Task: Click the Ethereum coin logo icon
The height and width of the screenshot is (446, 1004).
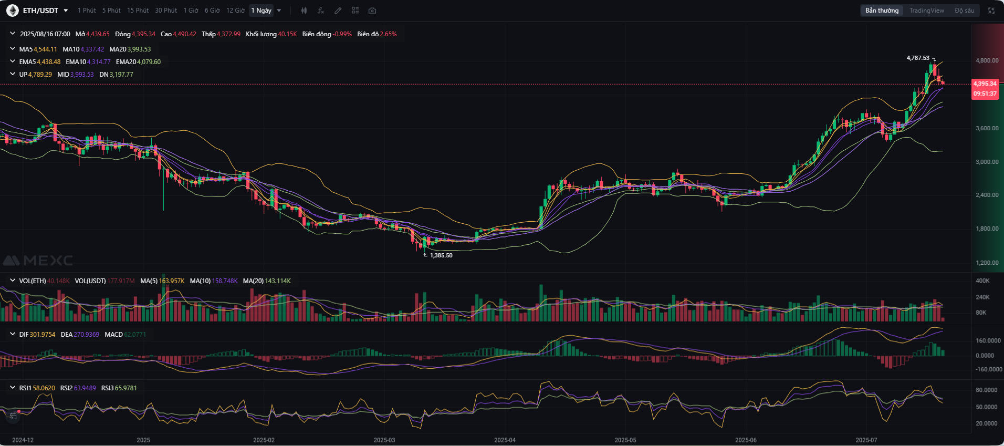Action: (x=12, y=11)
